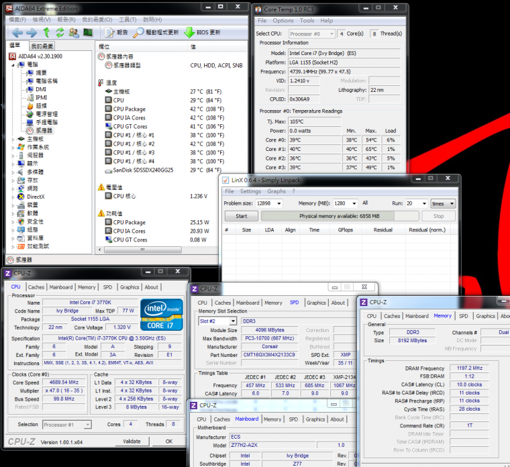
Task: Open the 報告 report toolbar button
Action: [117, 32]
